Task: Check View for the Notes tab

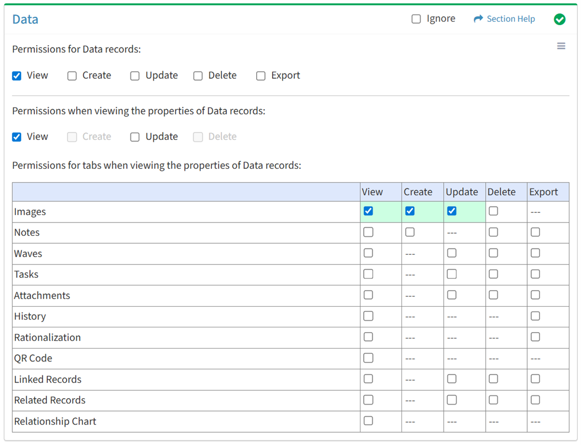Action: (368, 232)
